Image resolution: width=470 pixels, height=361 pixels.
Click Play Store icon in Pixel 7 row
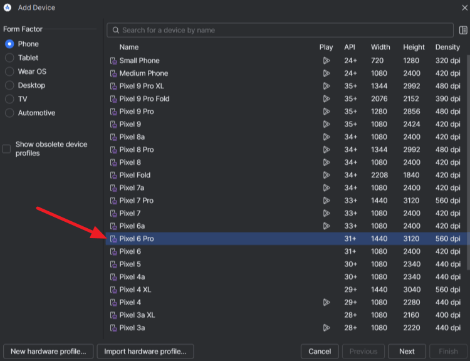(326, 213)
